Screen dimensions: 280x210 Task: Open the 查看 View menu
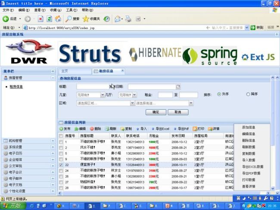pyautogui.click(x=40, y=10)
